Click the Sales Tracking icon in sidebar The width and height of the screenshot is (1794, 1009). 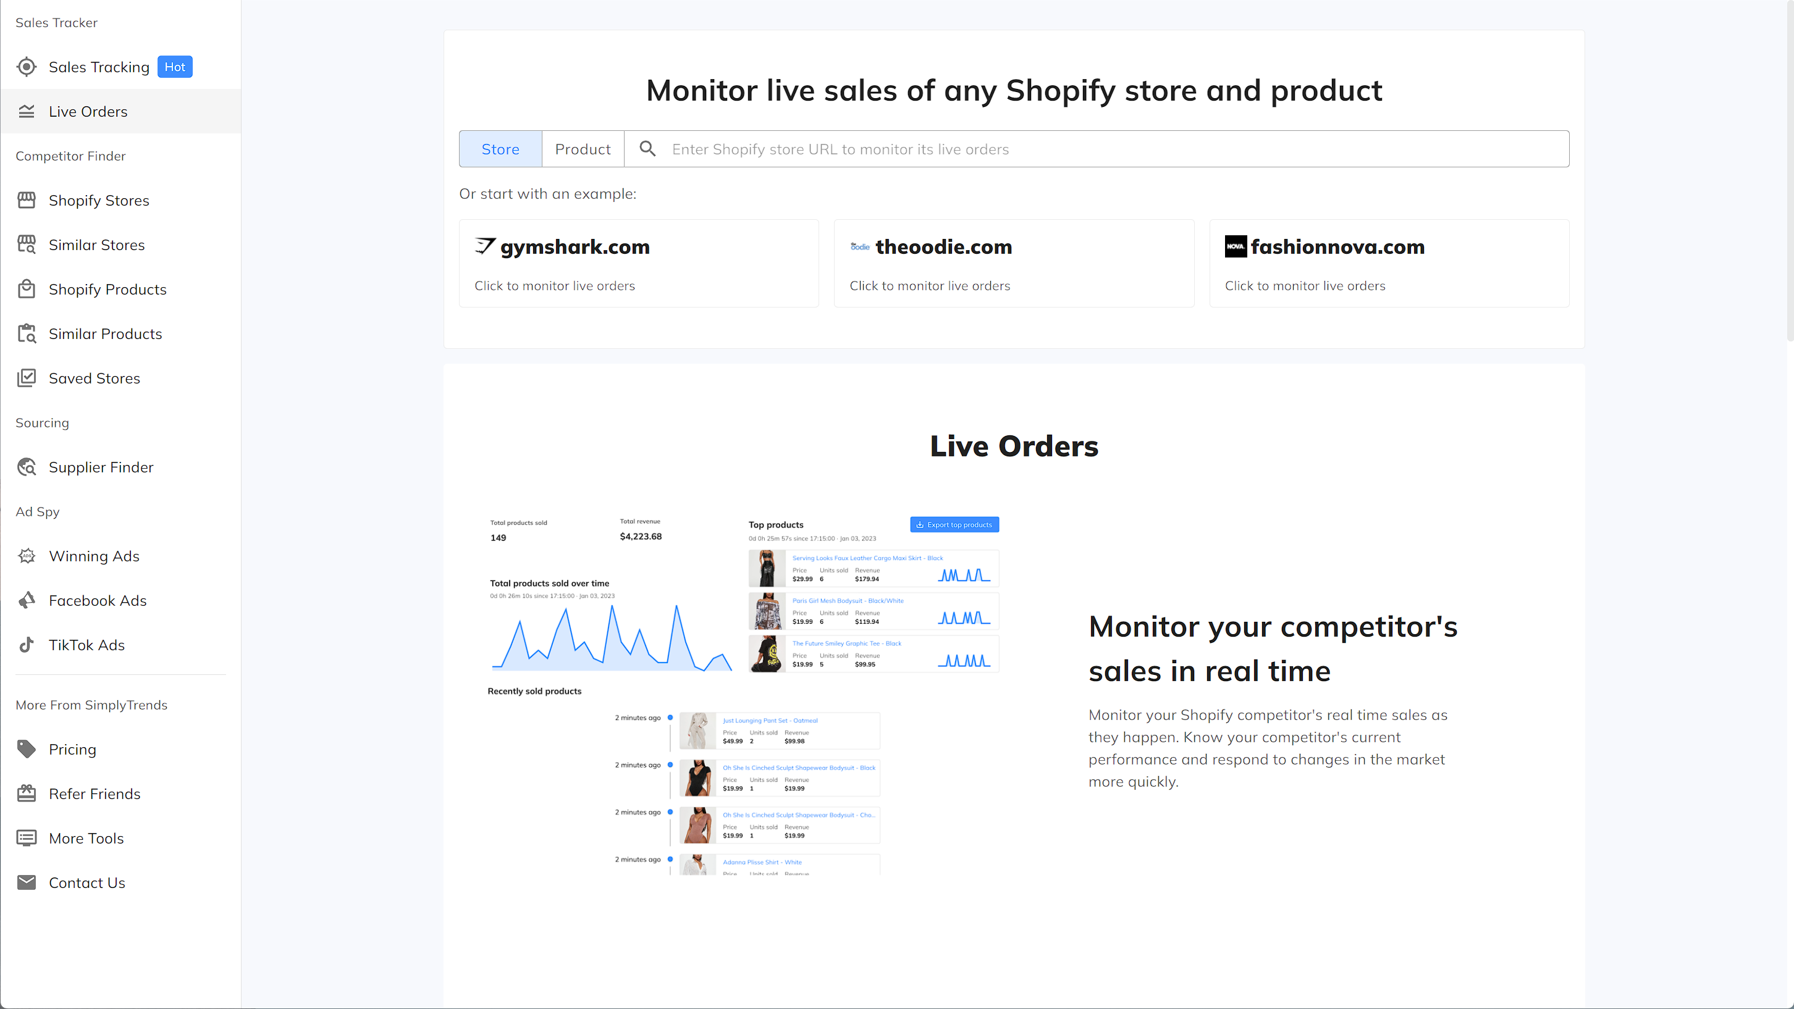pyautogui.click(x=26, y=67)
